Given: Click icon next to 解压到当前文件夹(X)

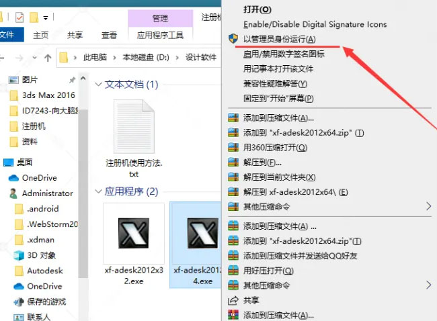Looking at the screenshot, I should [233, 177].
